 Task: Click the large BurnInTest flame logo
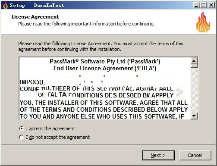(x=203, y=22)
